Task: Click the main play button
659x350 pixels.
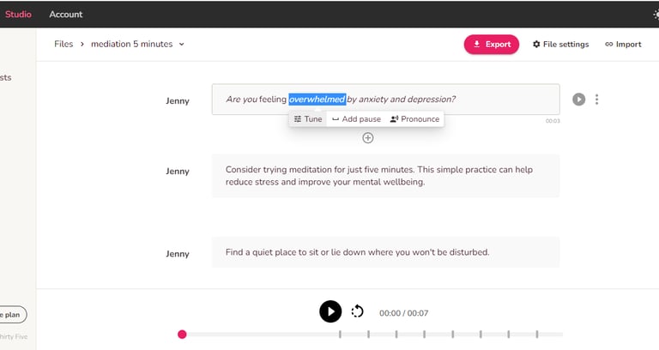Action: click(x=330, y=311)
